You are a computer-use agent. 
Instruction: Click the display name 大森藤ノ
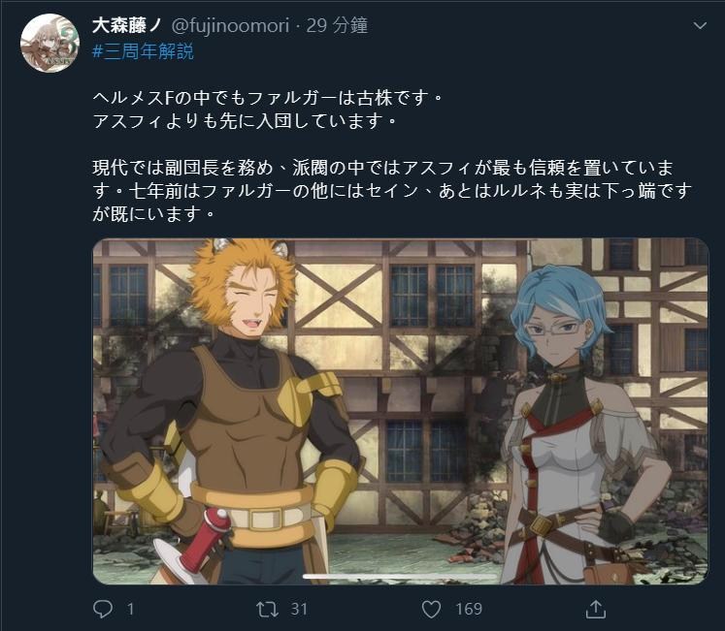[127, 25]
